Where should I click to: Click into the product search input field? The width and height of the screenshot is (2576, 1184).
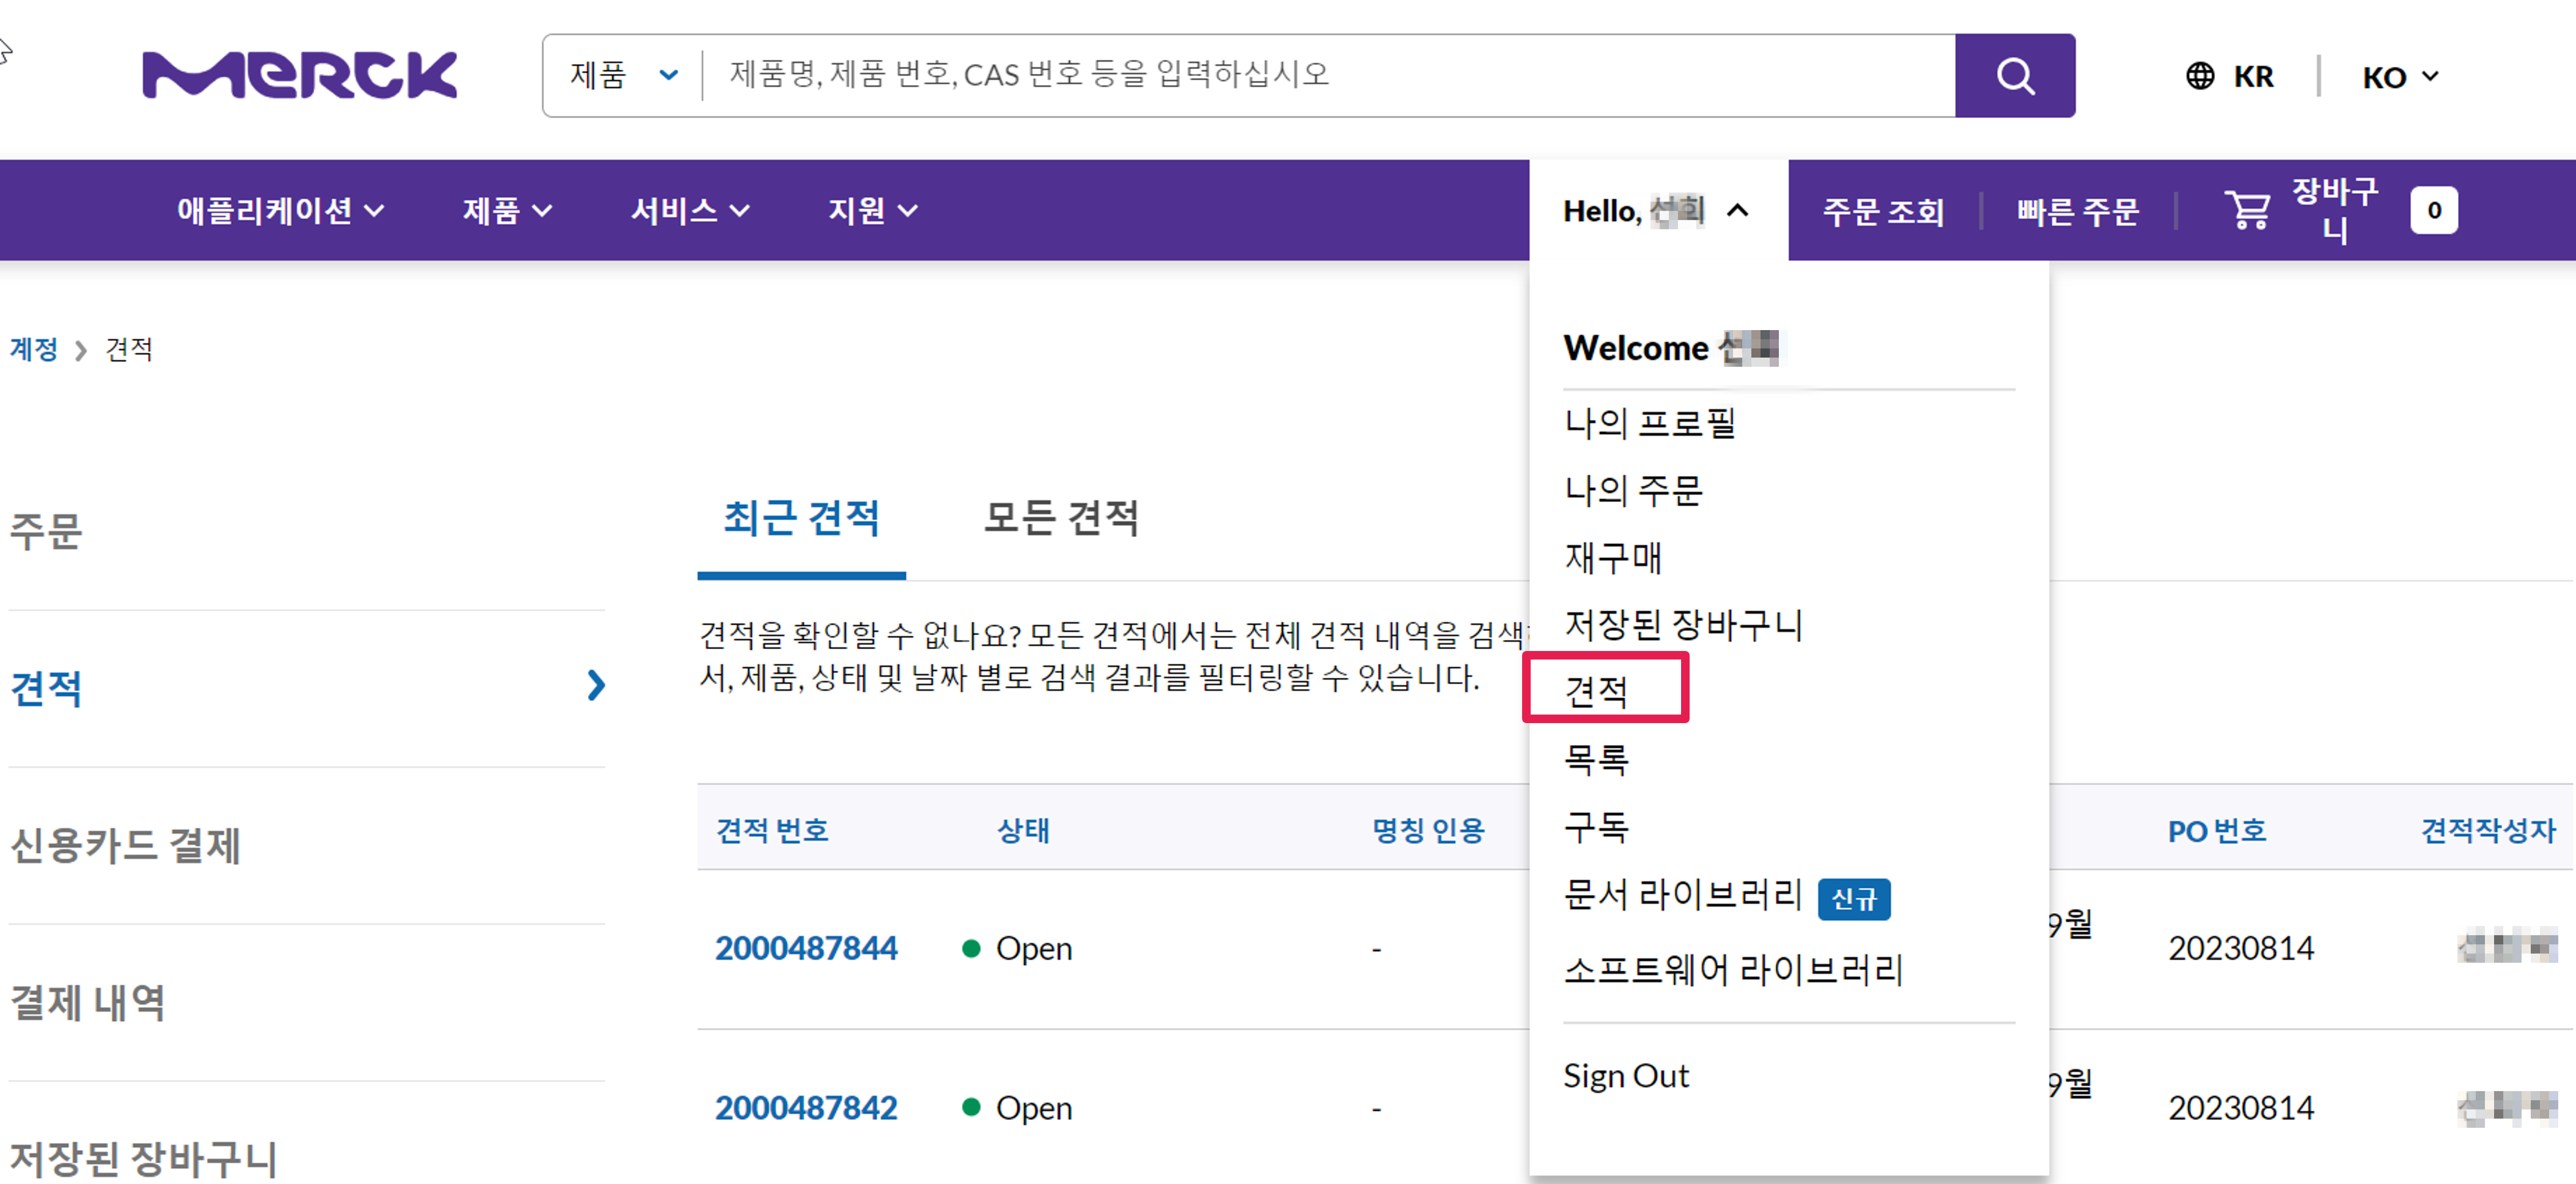tap(1320, 76)
